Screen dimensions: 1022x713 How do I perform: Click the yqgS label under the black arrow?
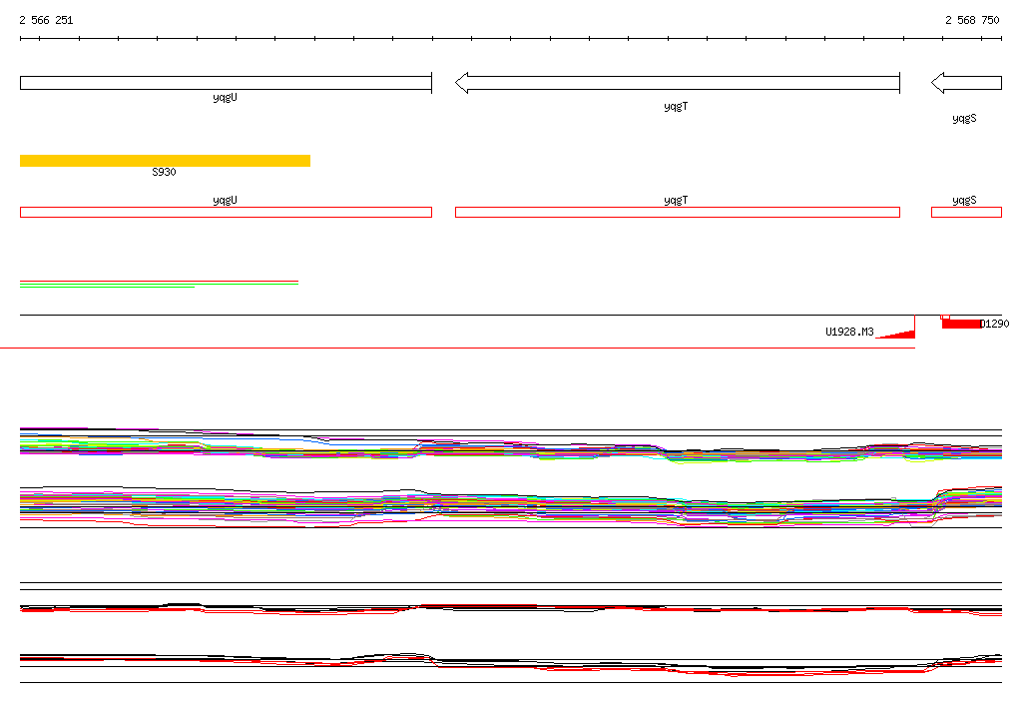tap(964, 118)
